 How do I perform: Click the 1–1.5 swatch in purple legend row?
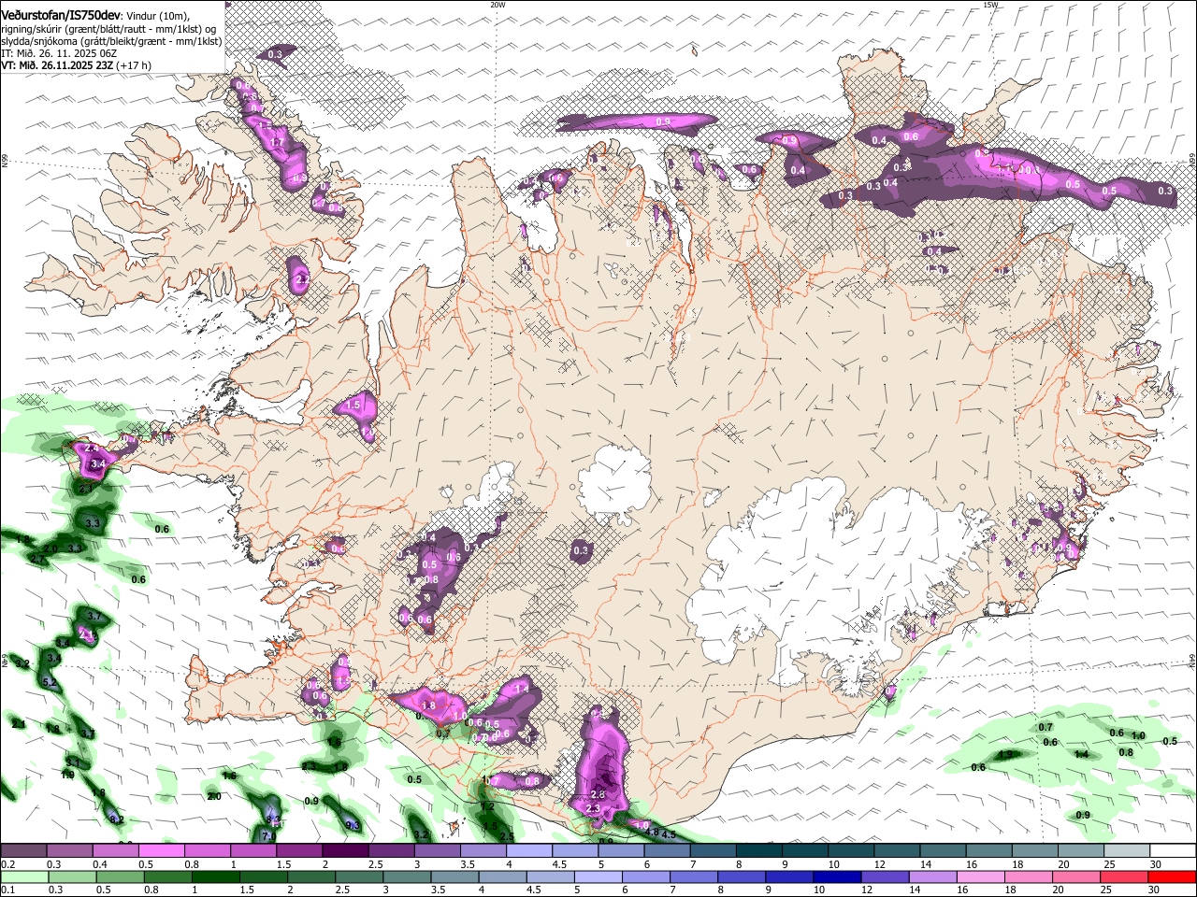click(x=252, y=851)
